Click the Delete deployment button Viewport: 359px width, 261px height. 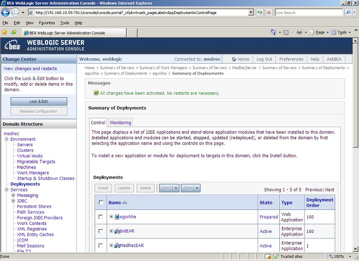(x=145, y=188)
